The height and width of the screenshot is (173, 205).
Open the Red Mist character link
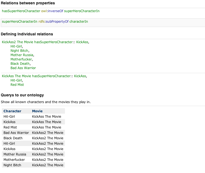pyautogui.click(x=17, y=85)
